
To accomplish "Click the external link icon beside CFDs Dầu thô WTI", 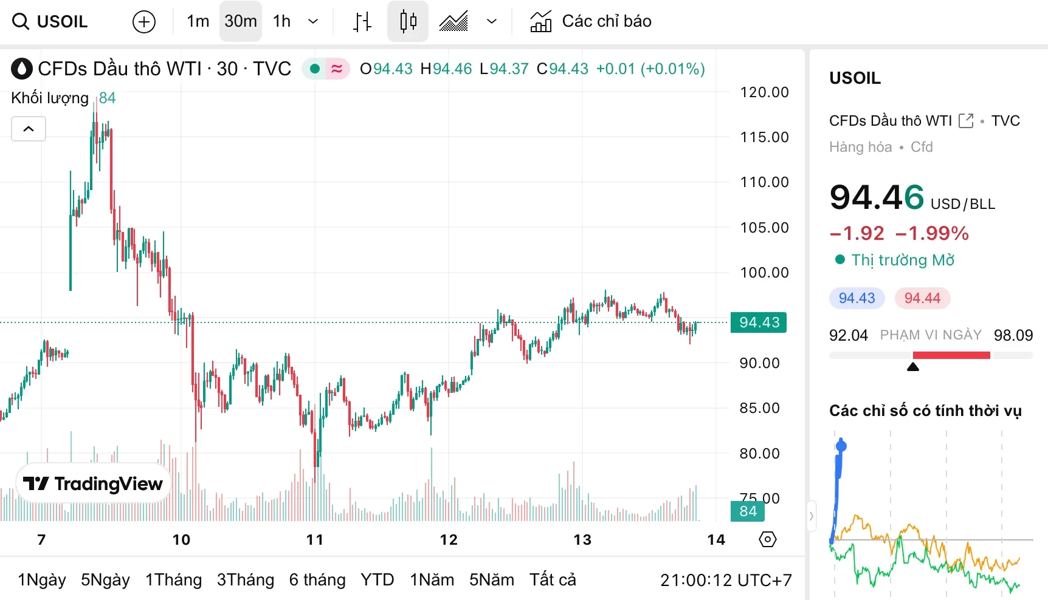I will pyautogui.click(x=965, y=121).
